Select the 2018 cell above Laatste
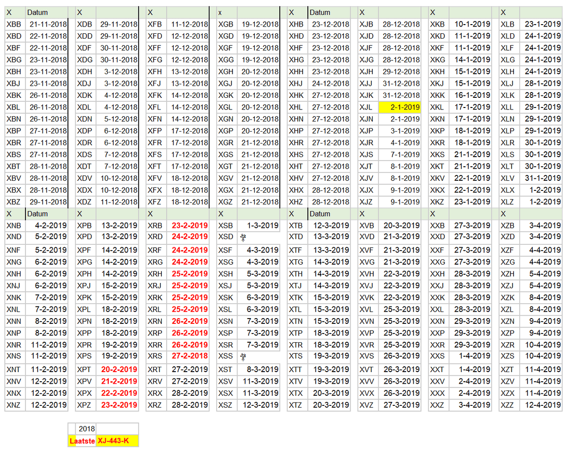Viewport: 578px width, 455px height. [87, 429]
